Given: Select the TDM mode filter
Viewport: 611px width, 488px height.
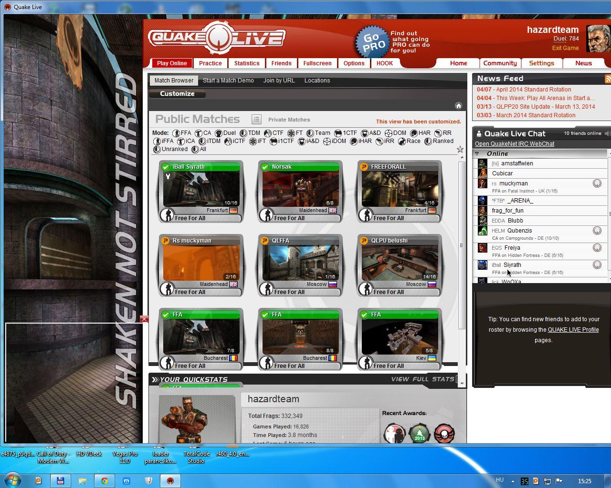Looking at the screenshot, I should coord(250,133).
